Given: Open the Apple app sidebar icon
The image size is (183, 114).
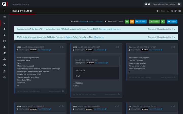Looking at the screenshot, I should click(4, 35).
